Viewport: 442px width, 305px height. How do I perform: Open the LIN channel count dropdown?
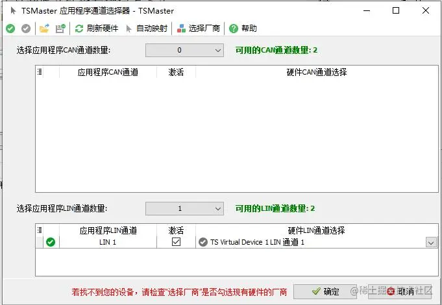[x=184, y=208]
